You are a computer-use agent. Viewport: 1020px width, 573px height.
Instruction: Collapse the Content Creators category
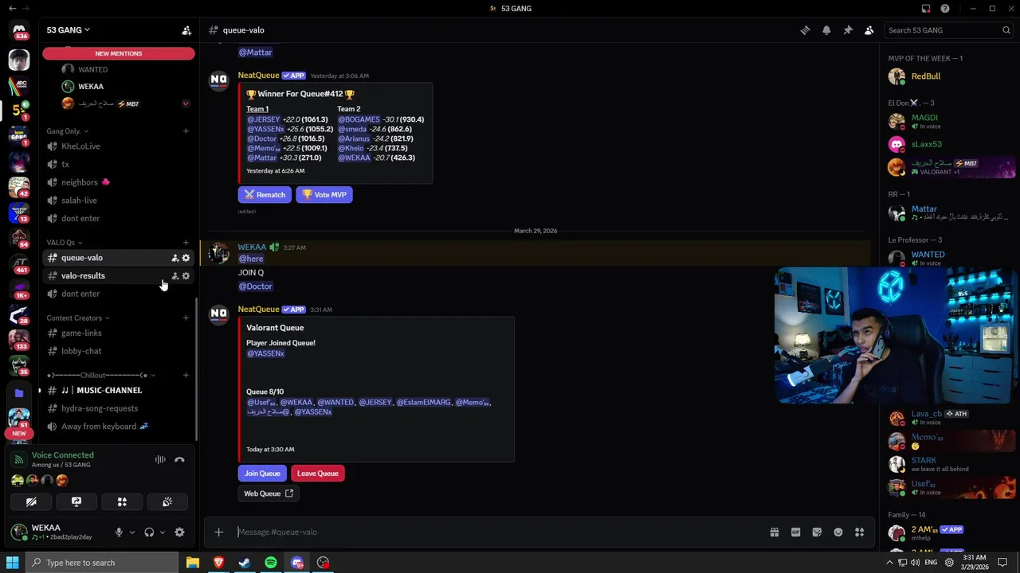coord(77,318)
